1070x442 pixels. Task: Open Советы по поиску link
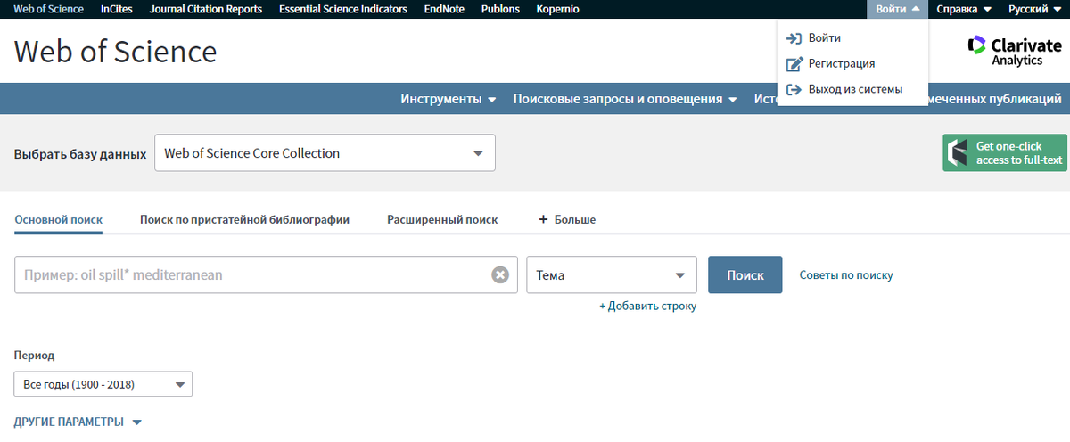click(846, 275)
